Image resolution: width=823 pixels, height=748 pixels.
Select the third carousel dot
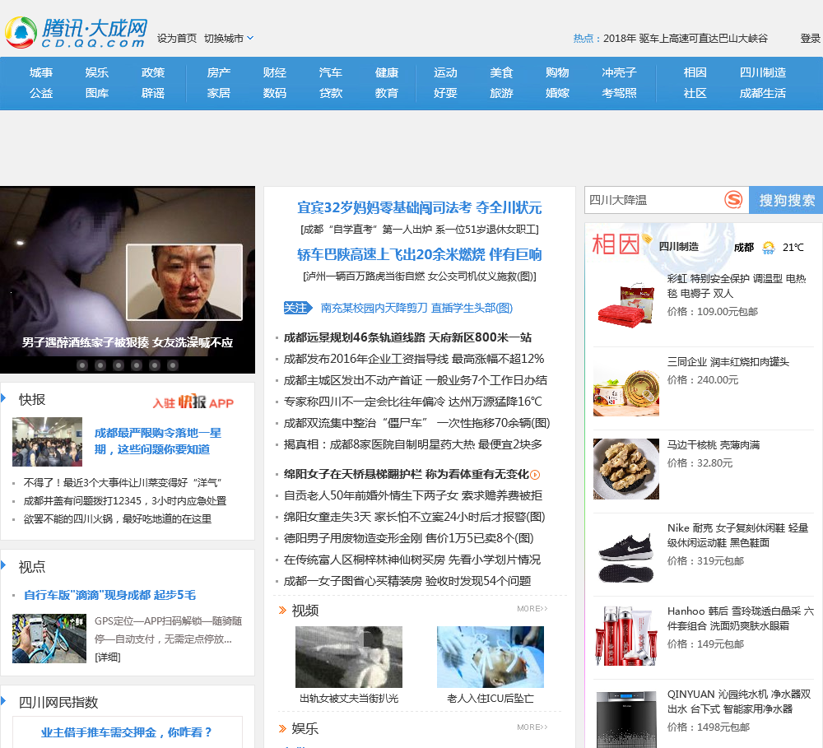coord(119,365)
